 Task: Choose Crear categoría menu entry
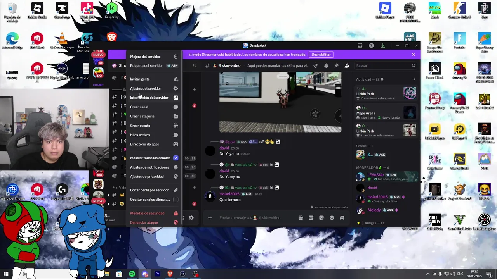point(153,116)
